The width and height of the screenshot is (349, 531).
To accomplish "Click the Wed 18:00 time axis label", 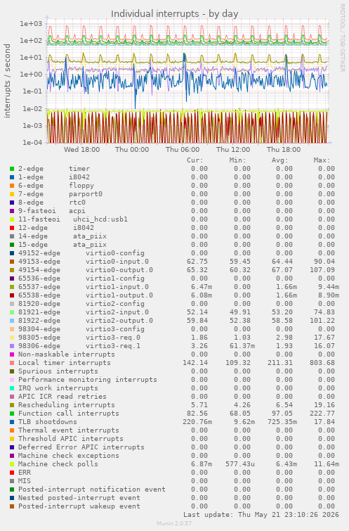I will pos(82,149).
